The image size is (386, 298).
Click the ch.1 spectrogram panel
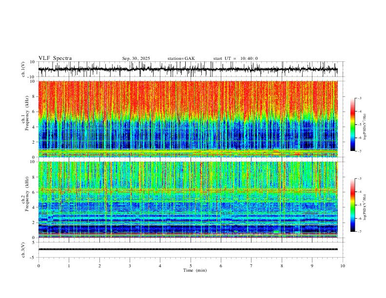[188, 119]
